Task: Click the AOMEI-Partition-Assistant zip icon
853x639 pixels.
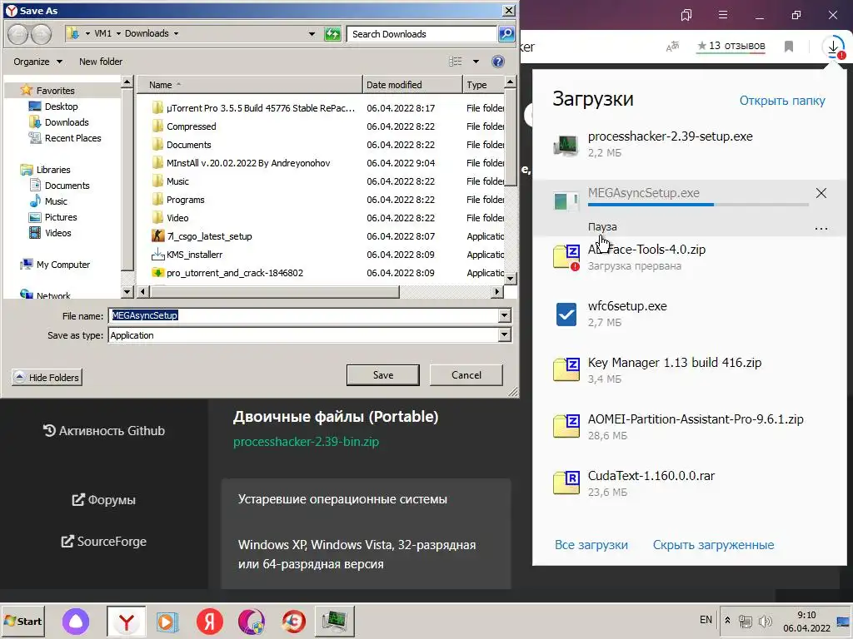Action: (x=566, y=427)
